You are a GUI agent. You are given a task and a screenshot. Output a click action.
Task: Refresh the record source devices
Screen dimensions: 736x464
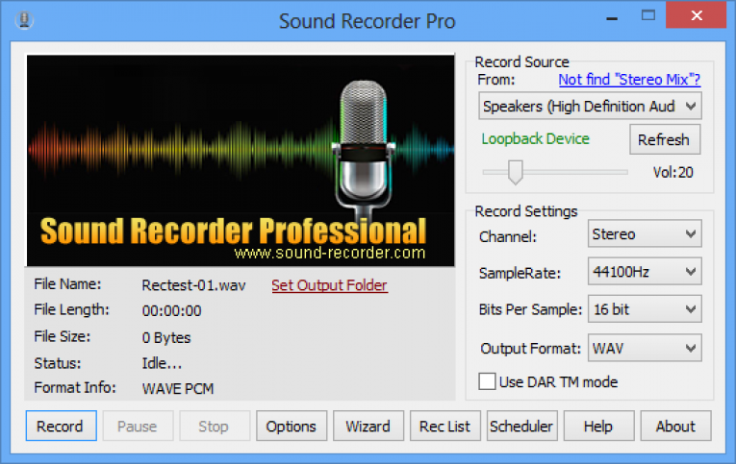[x=665, y=139]
